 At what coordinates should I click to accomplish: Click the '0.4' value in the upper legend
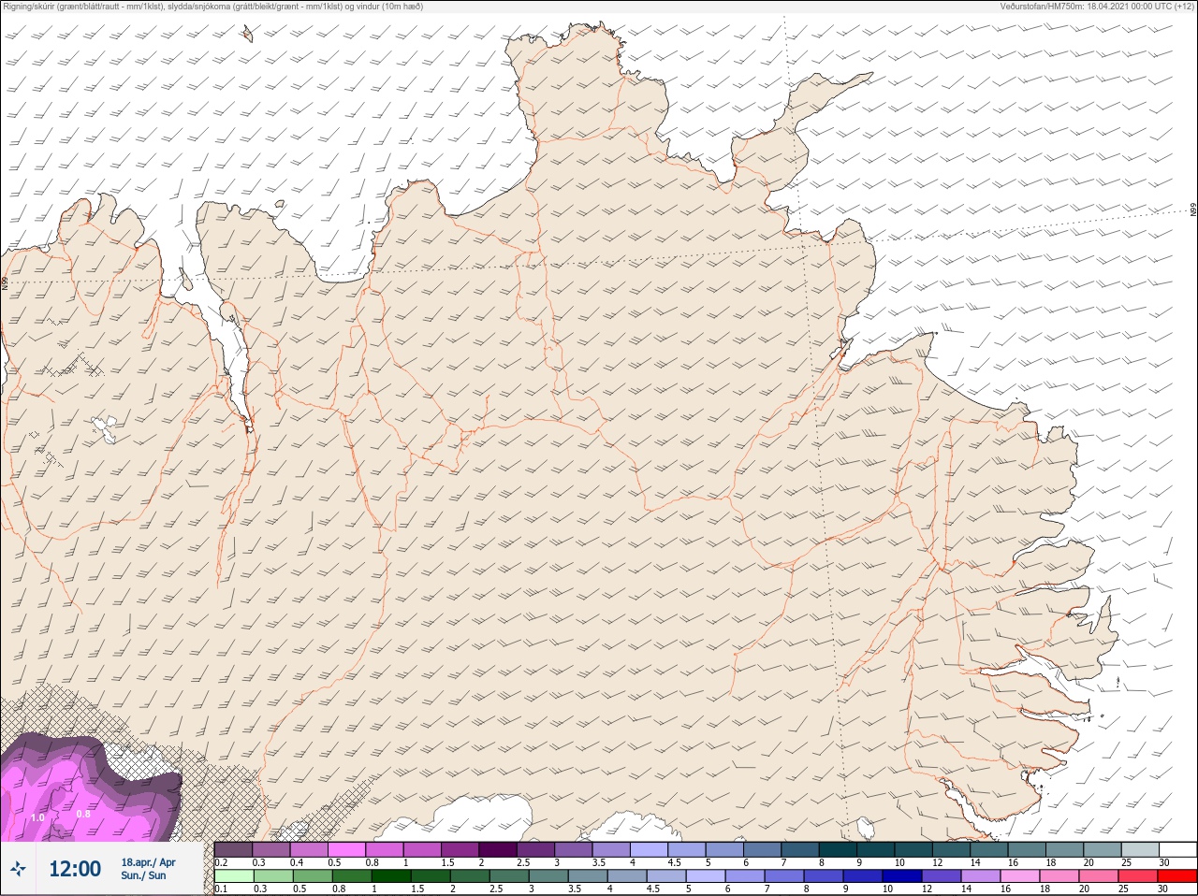(297, 862)
